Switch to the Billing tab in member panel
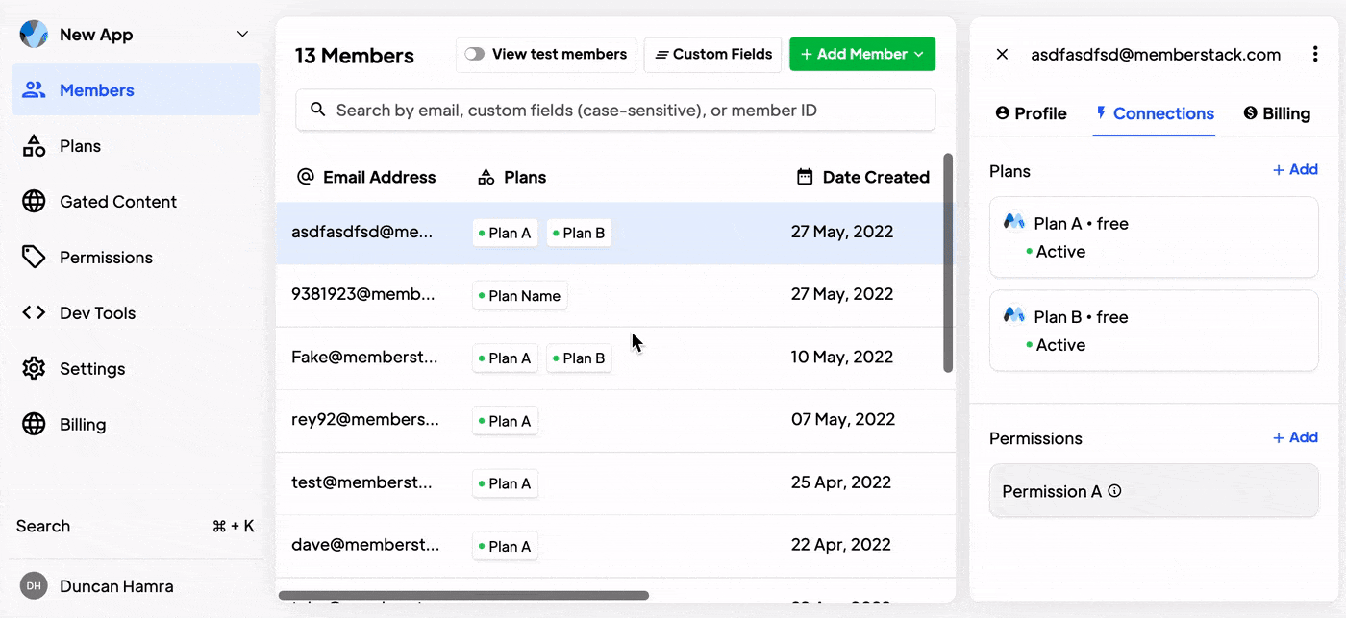The image size is (1346, 618). point(1277,113)
